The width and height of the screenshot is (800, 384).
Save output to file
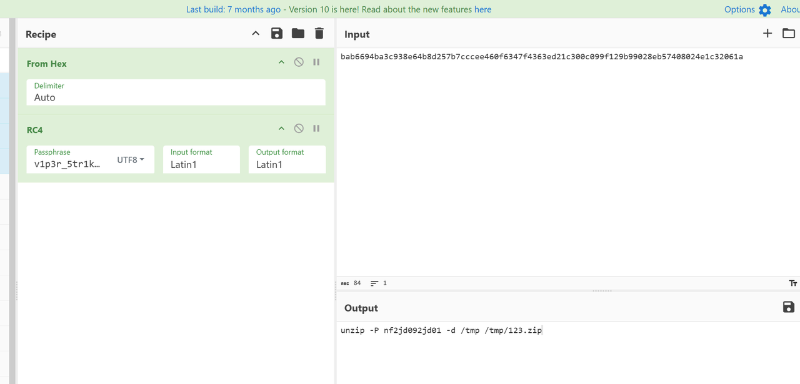pos(789,307)
